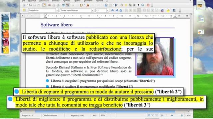The image size is (213, 119).
Task: Click the 130% zoom percentage field
Action: (x=188, y=115)
